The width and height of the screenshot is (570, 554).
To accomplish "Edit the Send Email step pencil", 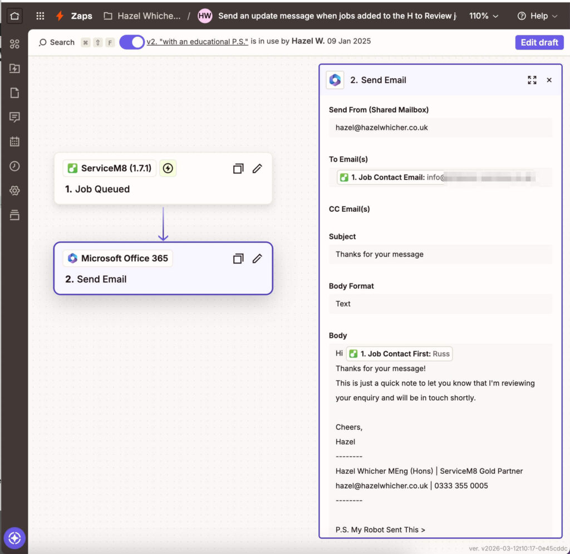I will (x=257, y=259).
